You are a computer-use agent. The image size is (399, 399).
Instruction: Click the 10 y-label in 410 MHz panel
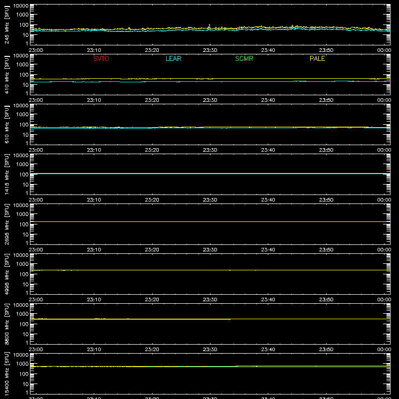pos(25,85)
